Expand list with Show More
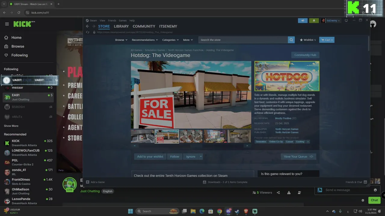The height and width of the screenshot is (216, 385). click(x=11, y=126)
